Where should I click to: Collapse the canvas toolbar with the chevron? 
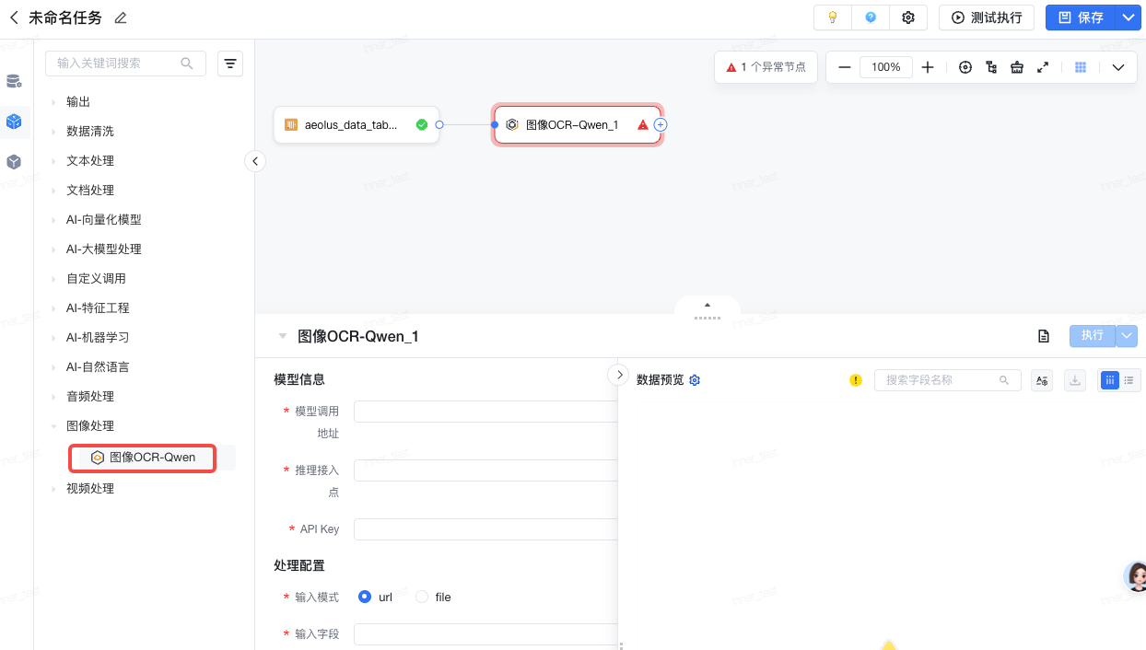click(x=1118, y=67)
